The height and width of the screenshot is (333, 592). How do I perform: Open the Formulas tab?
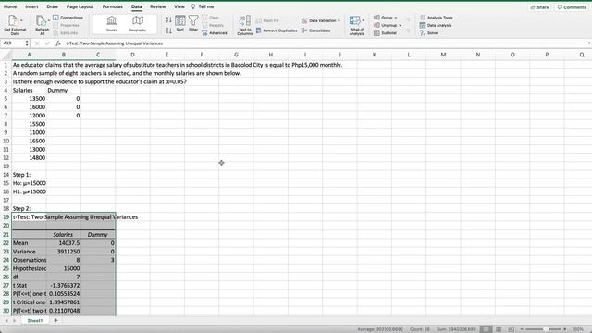[113, 6]
